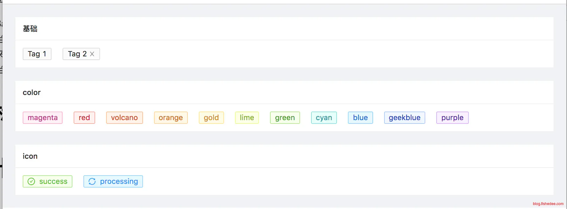The width and height of the screenshot is (567, 209).
Task: Click the cyan tag
Action: (x=324, y=118)
